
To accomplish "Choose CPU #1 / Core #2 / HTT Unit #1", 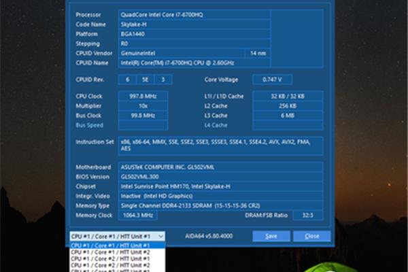I will (x=118, y=258).
